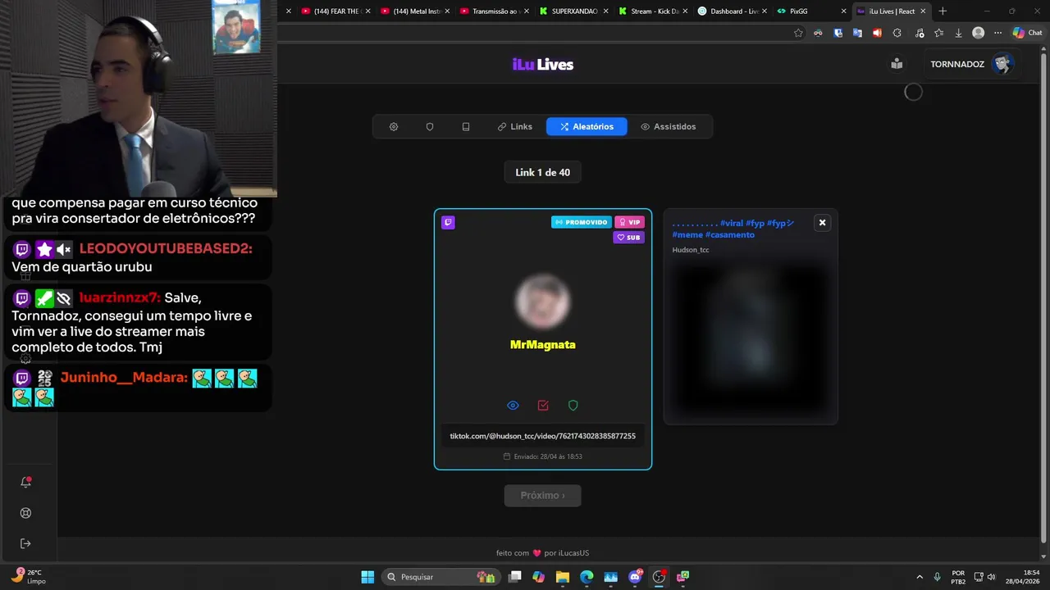Screen dimensions: 1050x590
Task: Toggle the blue eye watched icon on MrMagnata card
Action: tap(513, 406)
